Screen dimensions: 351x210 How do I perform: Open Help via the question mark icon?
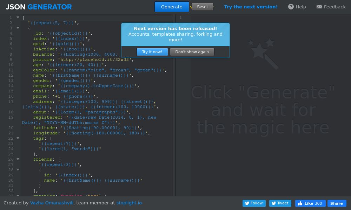point(291,7)
